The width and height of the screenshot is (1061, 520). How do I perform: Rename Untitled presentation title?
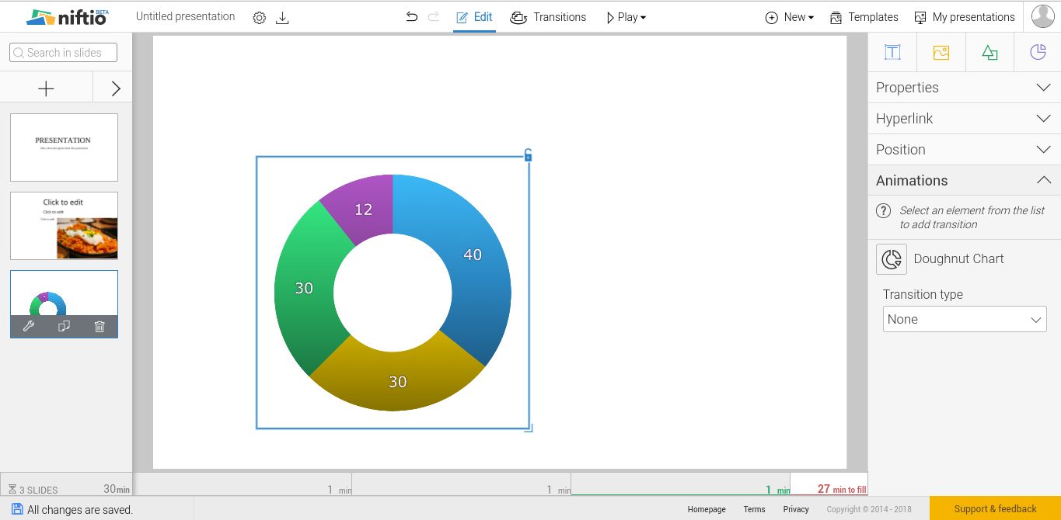185,16
